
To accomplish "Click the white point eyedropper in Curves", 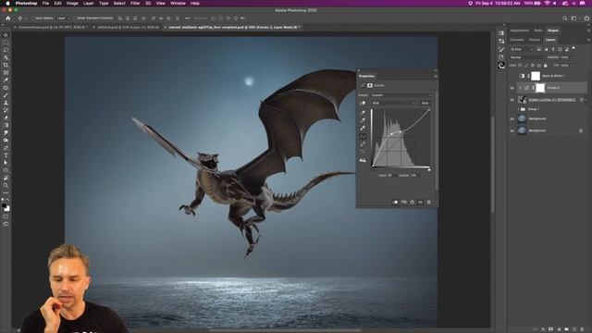I will tap(363, 129).
